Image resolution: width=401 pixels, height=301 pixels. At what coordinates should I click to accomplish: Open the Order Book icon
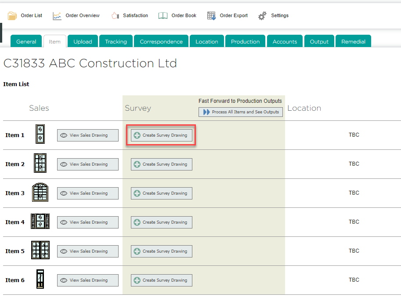click(163, 16)
